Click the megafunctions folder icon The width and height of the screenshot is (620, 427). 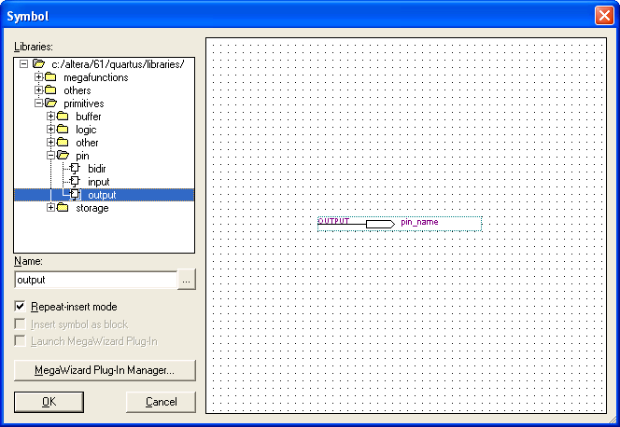tap(51, 77)
